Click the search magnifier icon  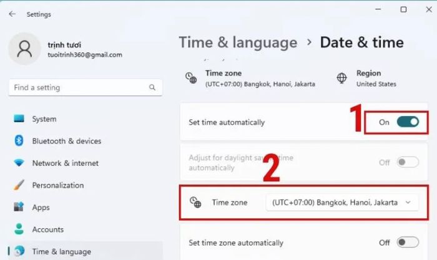(152, 87)
